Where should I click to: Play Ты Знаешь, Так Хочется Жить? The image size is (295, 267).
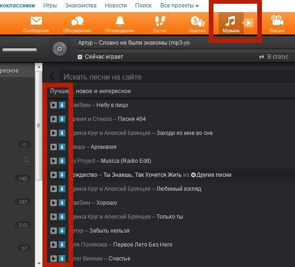[x=54, y=175]
